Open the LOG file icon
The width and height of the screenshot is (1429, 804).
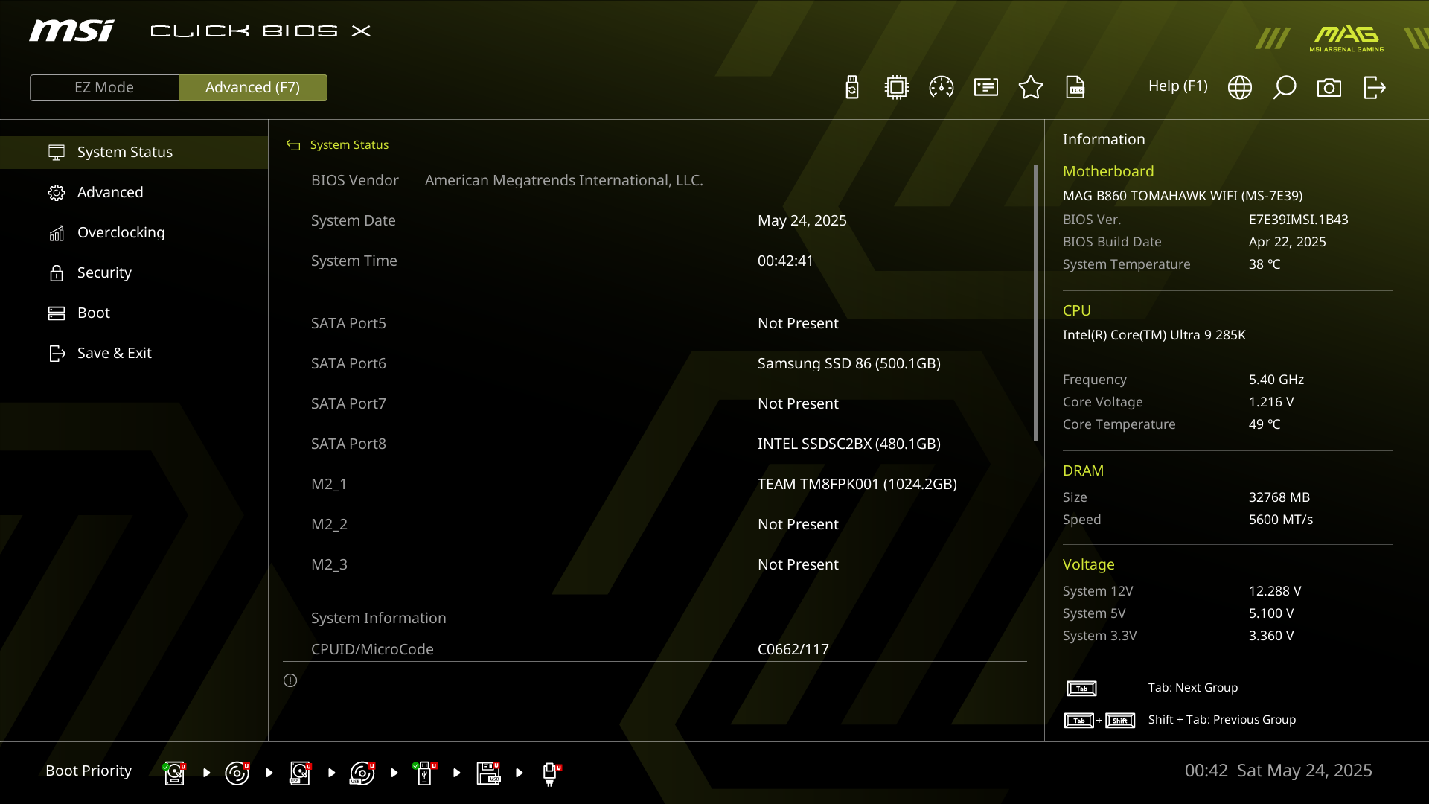tap(1075, 87)
